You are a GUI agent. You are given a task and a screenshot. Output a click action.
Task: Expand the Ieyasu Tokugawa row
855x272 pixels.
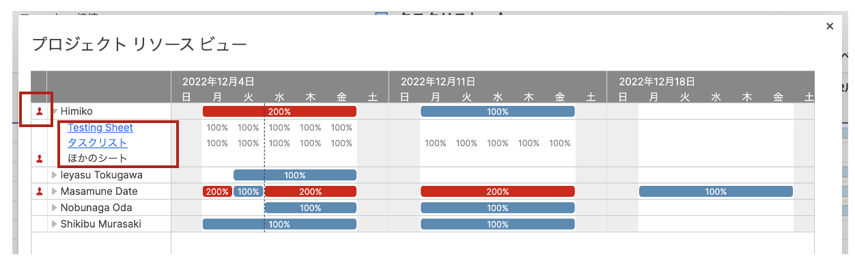[55, 175]
